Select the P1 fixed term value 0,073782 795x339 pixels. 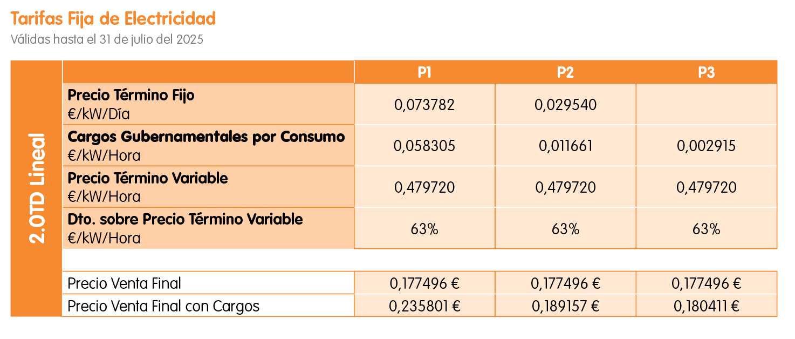click(424, 105)
